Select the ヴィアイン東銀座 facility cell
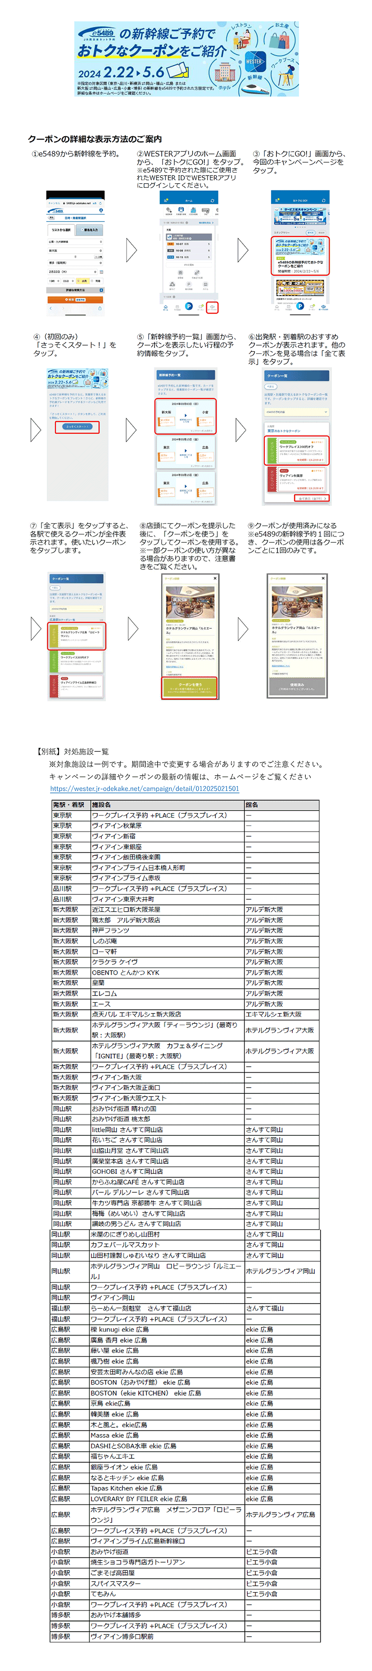Screen dimensions: 372x1671 point(167,847)
